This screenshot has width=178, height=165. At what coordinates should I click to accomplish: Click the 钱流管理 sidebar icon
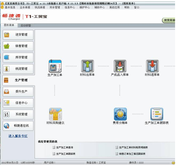coord(7,69)
